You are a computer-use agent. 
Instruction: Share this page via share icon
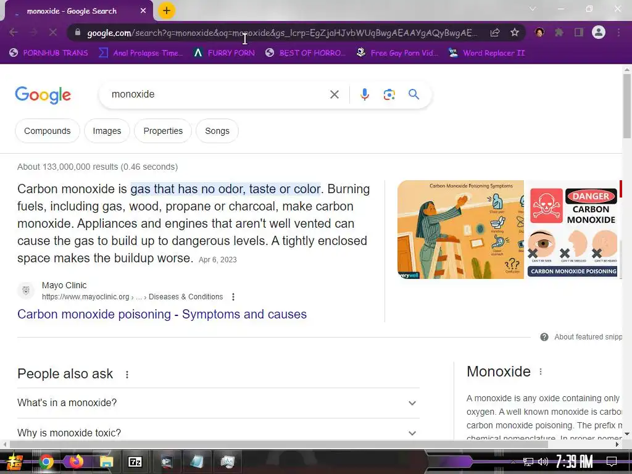click(x=495, y=33)
